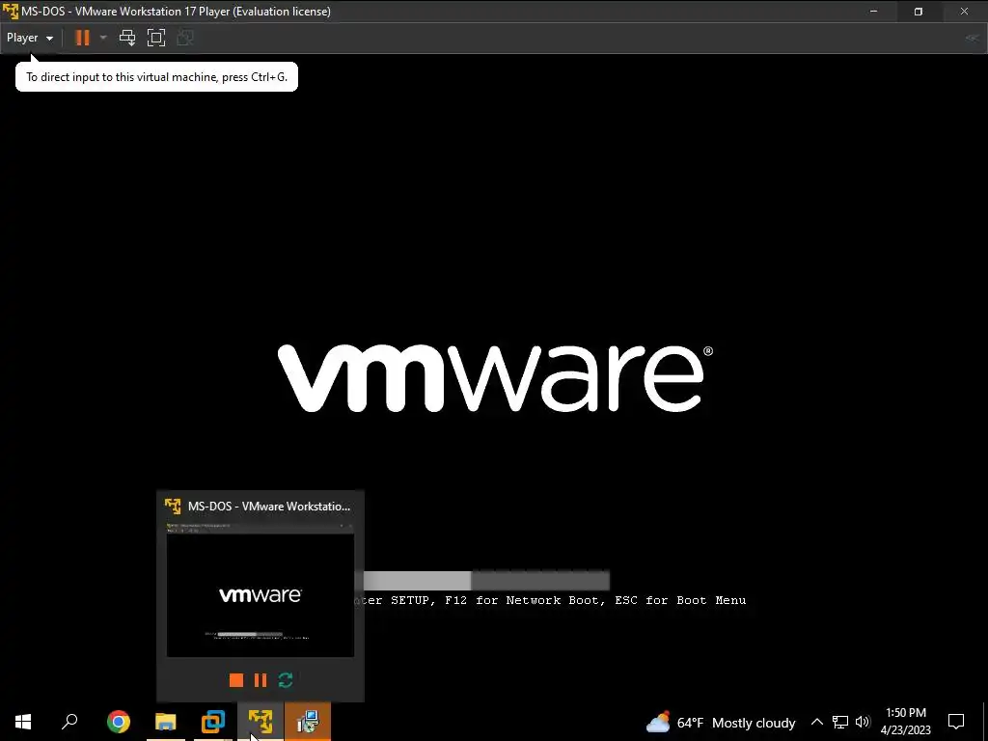
Task: Stop the VM from preview thumbnail
Action: pos(236,680)
